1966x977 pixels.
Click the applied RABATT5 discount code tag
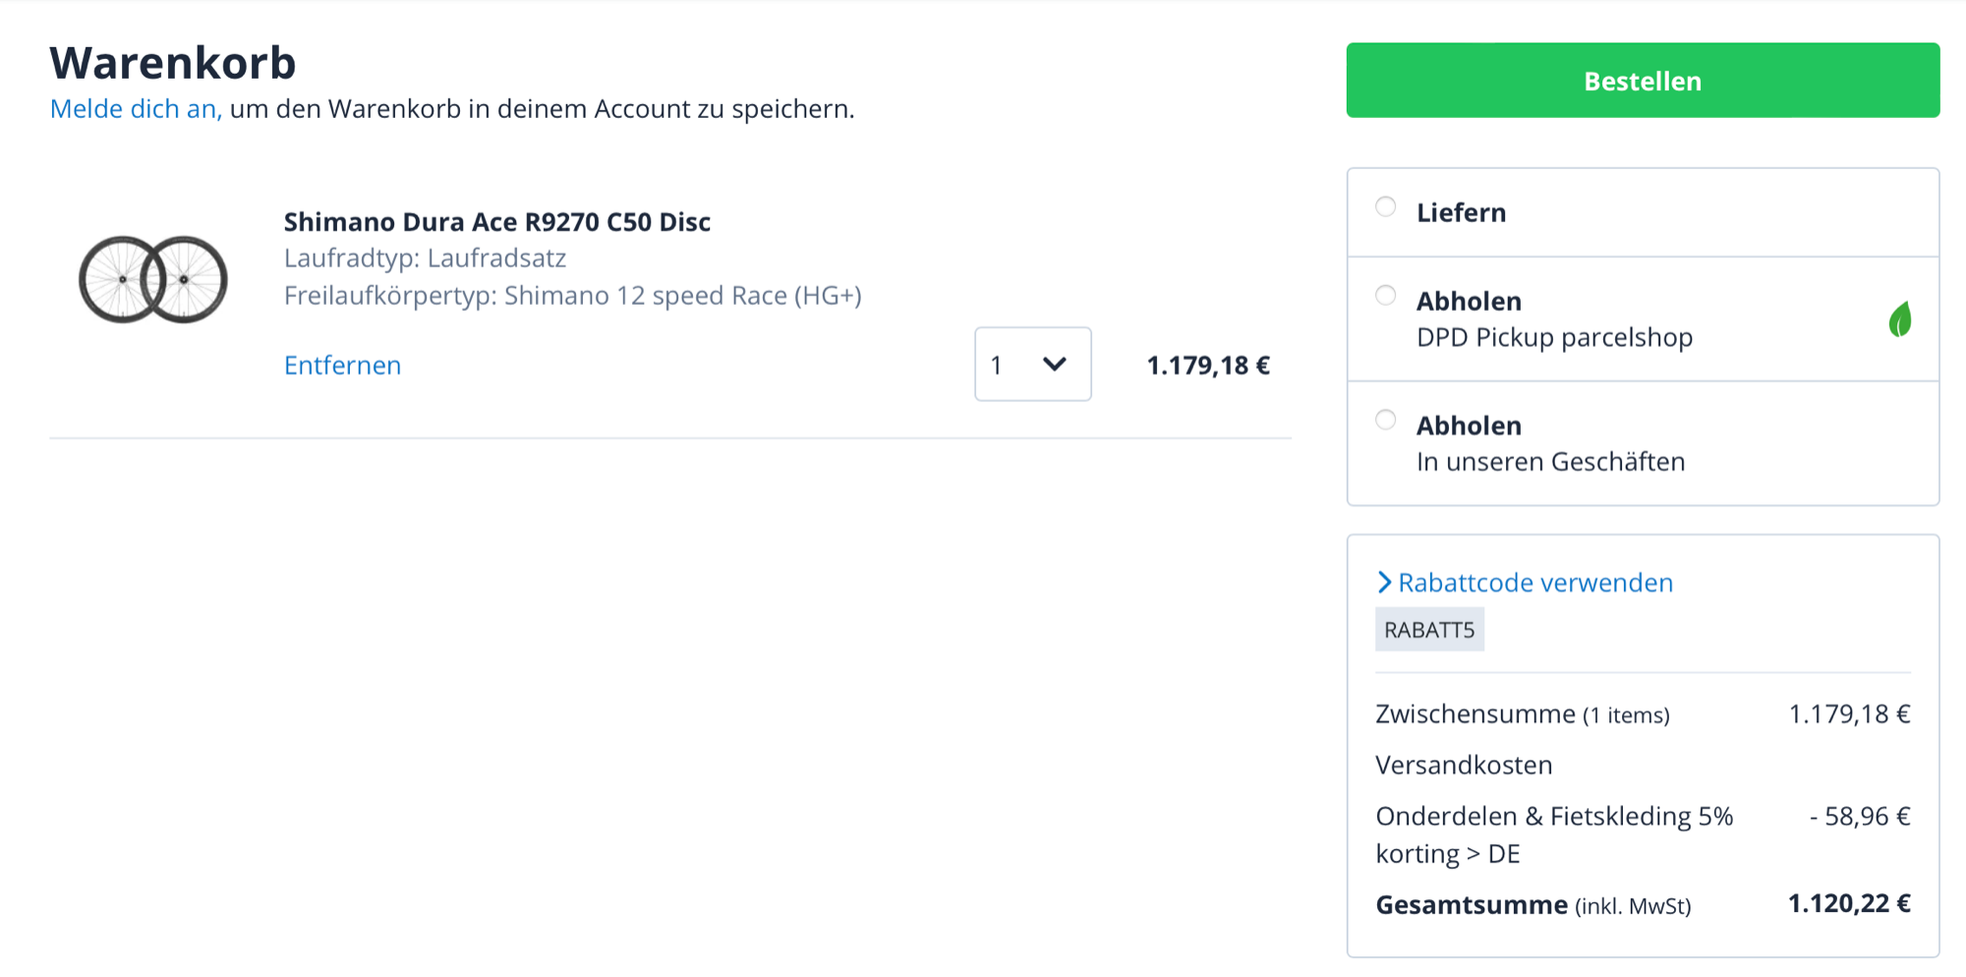1429,630
